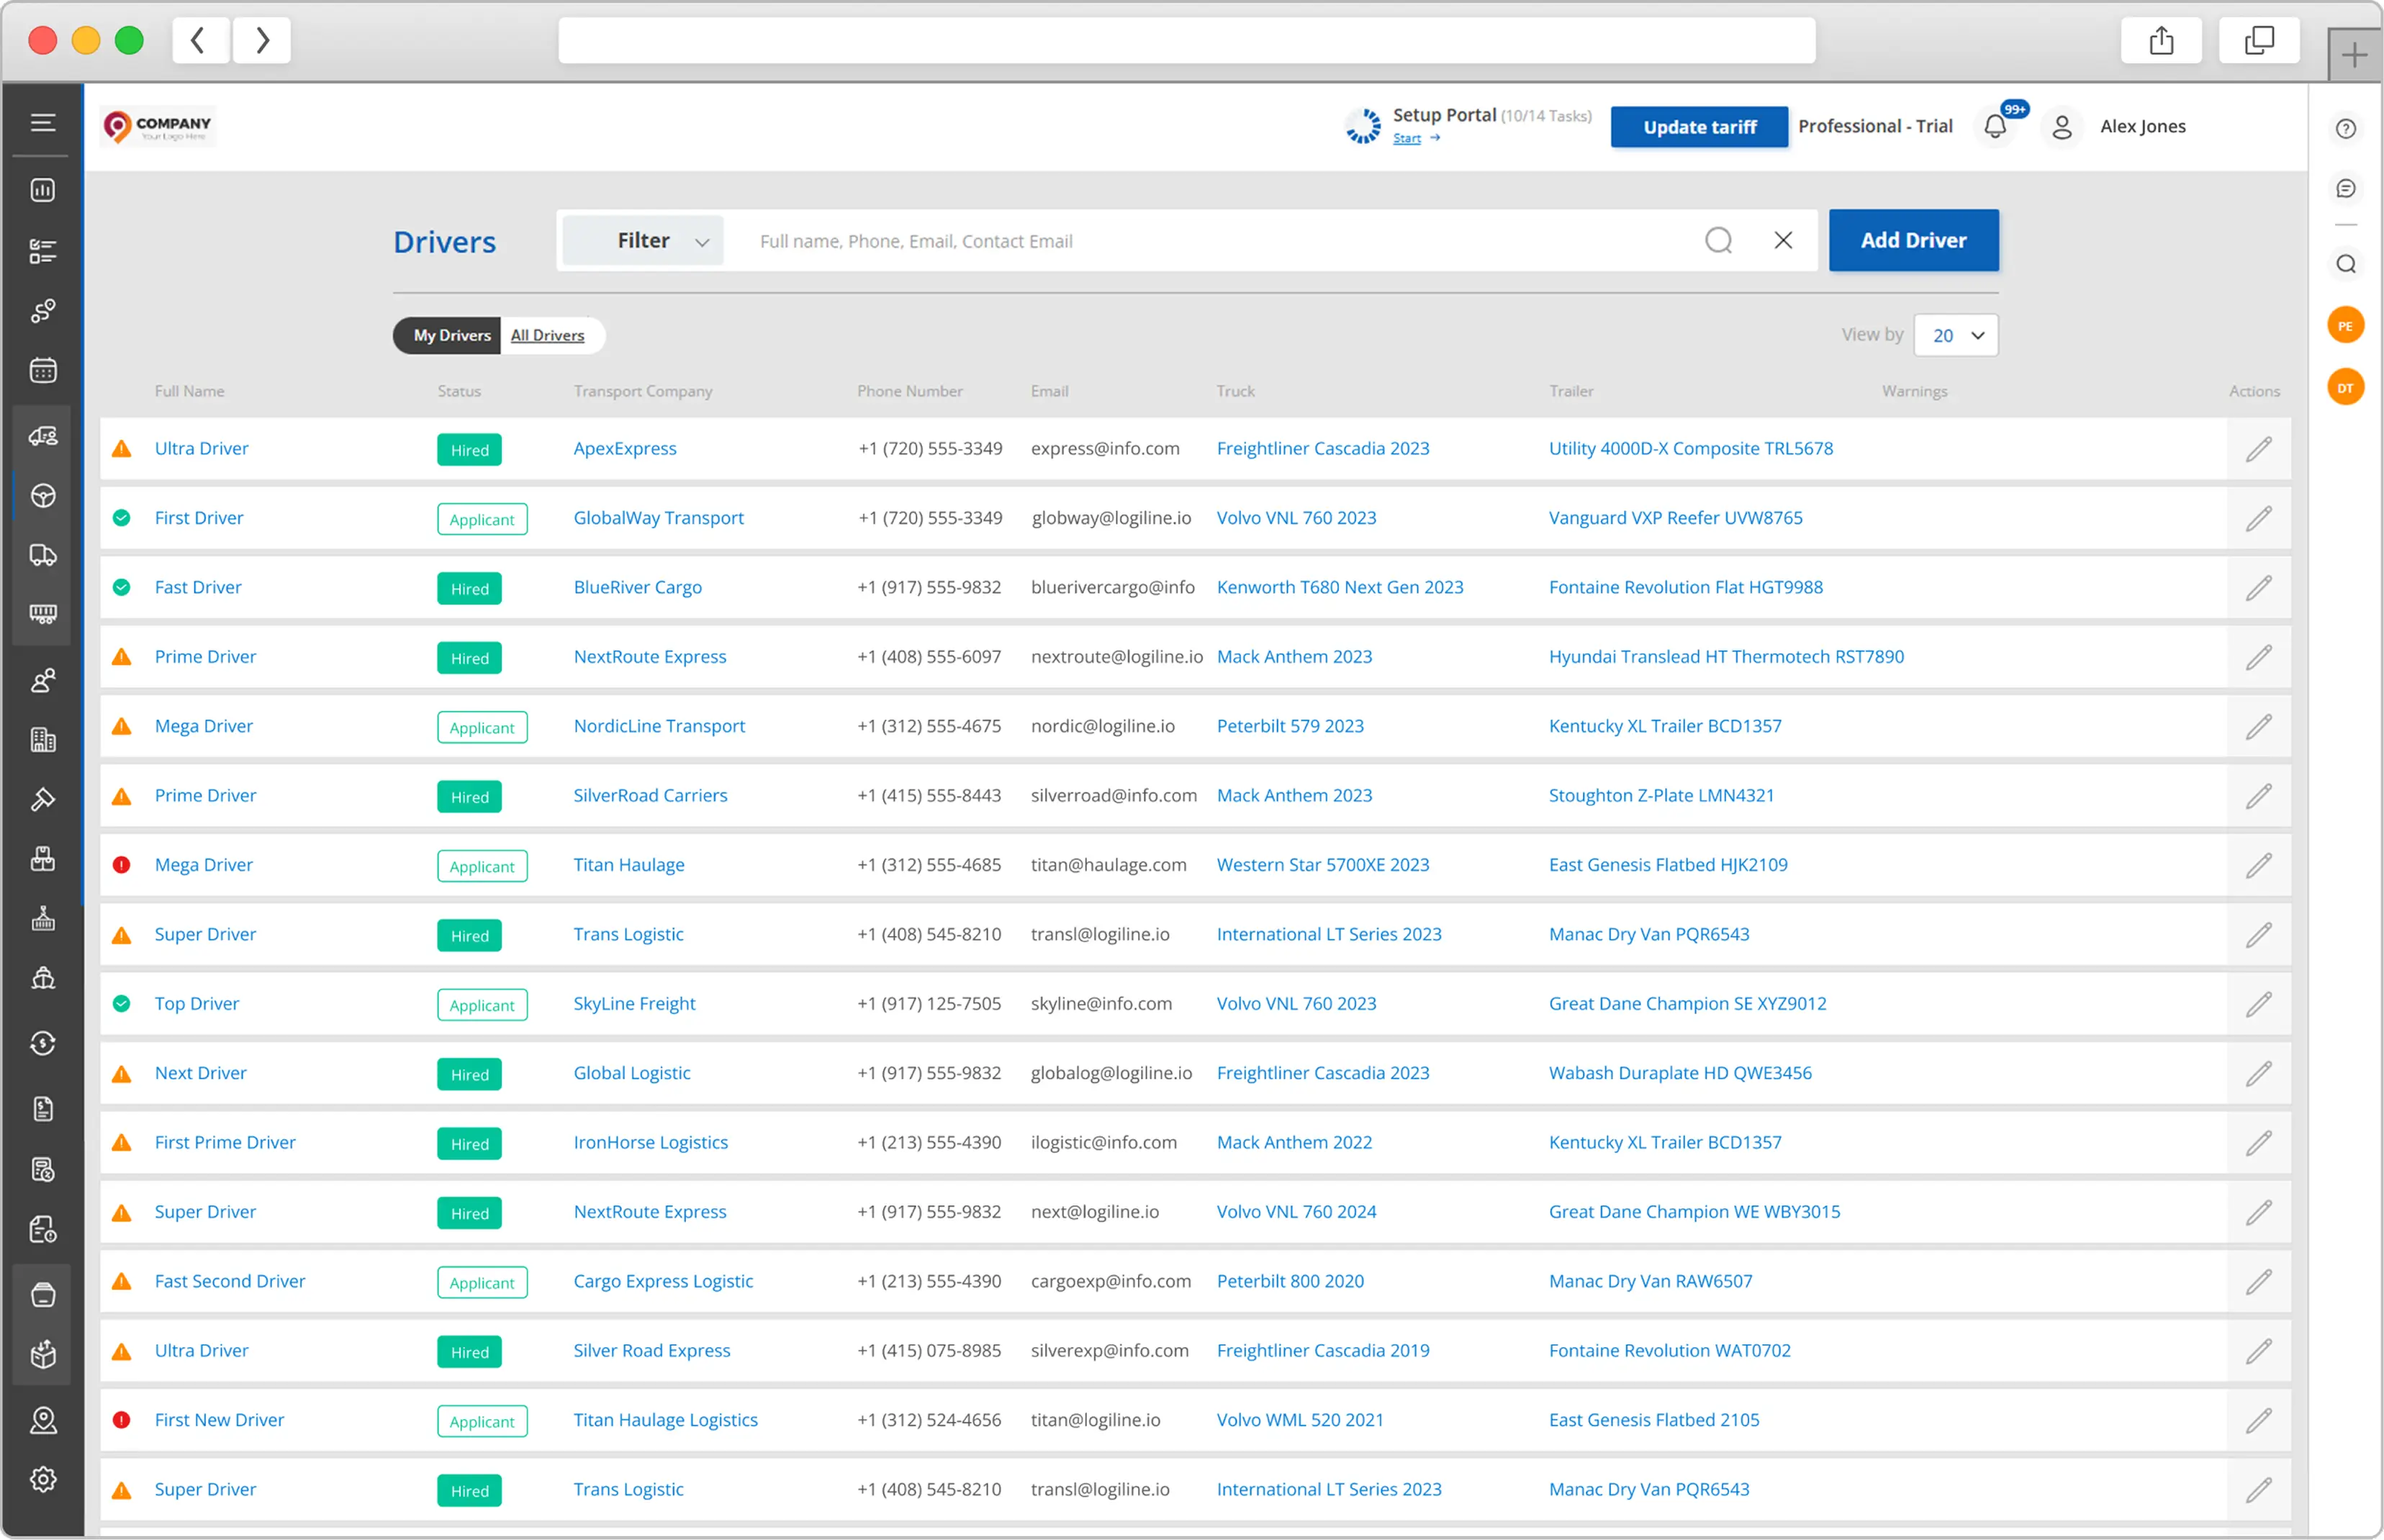This screenshot has height=1540, width=2384.
Task: Click the Setup Portal progress ring
Action: click(x=1362, y=126)
